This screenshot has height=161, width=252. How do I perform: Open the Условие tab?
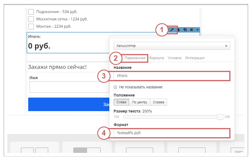pyautogui.click(x=174, y=58)
